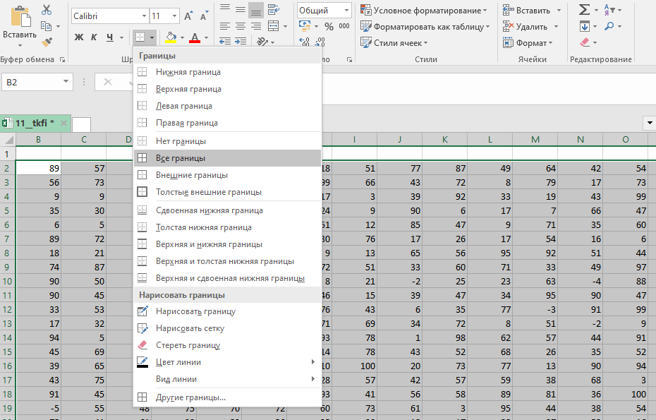Click the percent style icon

tap(329, 27)
